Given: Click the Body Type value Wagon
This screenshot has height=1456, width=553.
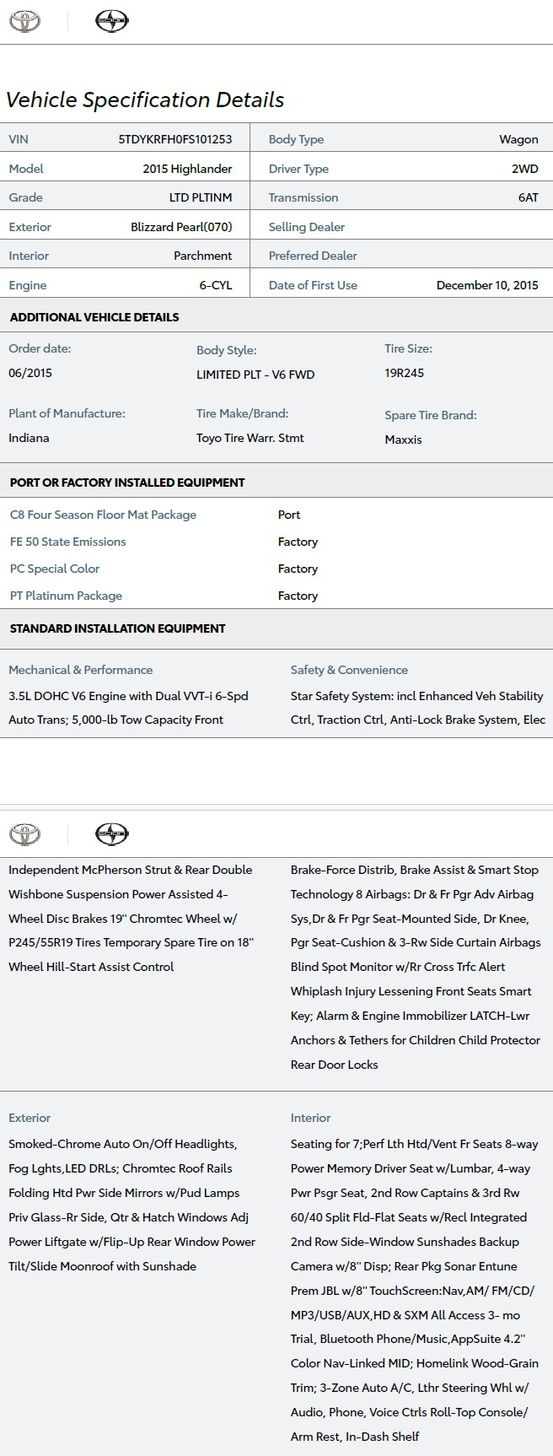Looking at the screenshot, I should (x=518, y=139).
